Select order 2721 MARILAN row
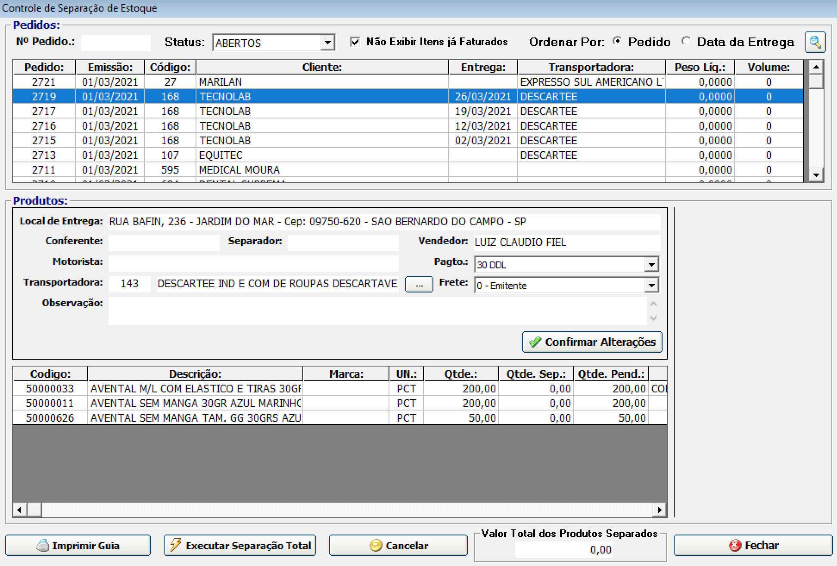Screen dimensions: 837x566 220,82
